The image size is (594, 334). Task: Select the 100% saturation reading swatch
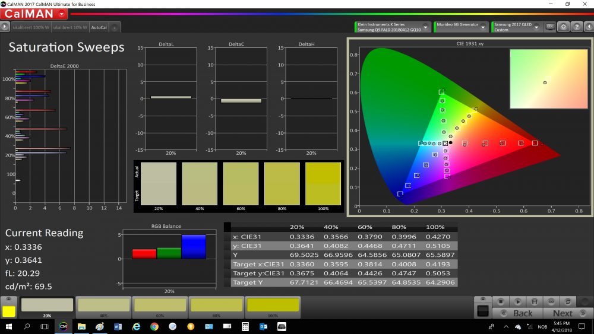click(x=273, y=306)
